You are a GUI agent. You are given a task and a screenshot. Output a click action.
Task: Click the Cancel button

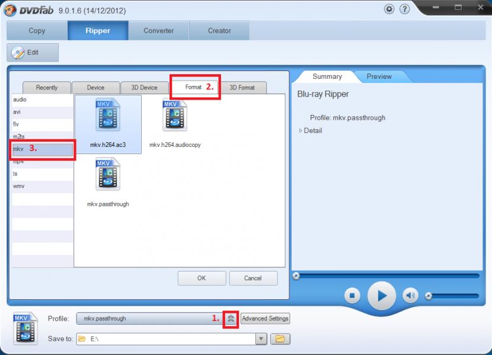pyautogui.click(x=253, y=278)
